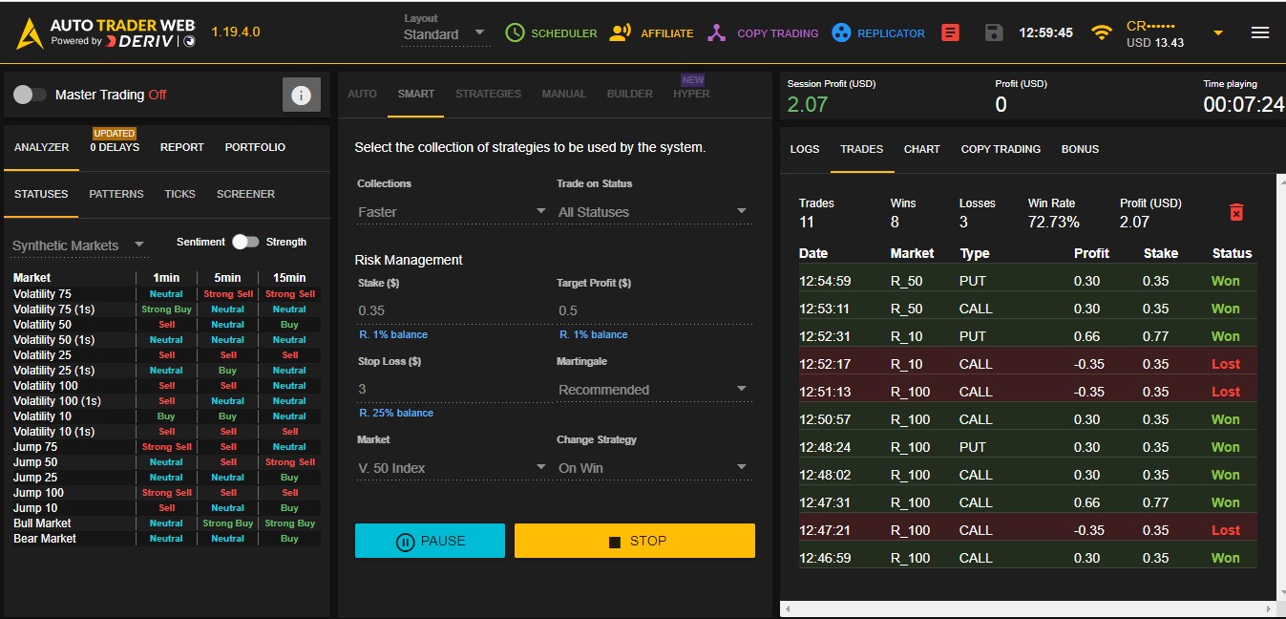Open the Synthetic Markets dropdown
Viewport: 1286px width, 619px height.
click(79, 245)
